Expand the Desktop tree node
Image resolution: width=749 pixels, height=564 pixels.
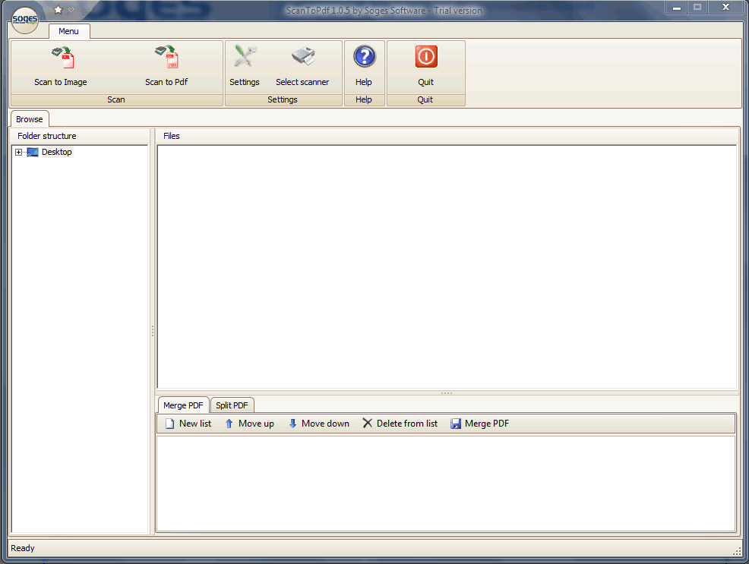coord(19,153)
